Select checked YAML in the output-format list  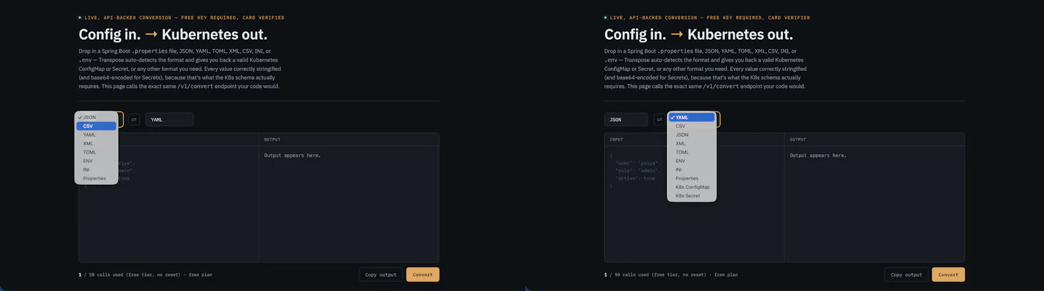(x=692, y=118)
